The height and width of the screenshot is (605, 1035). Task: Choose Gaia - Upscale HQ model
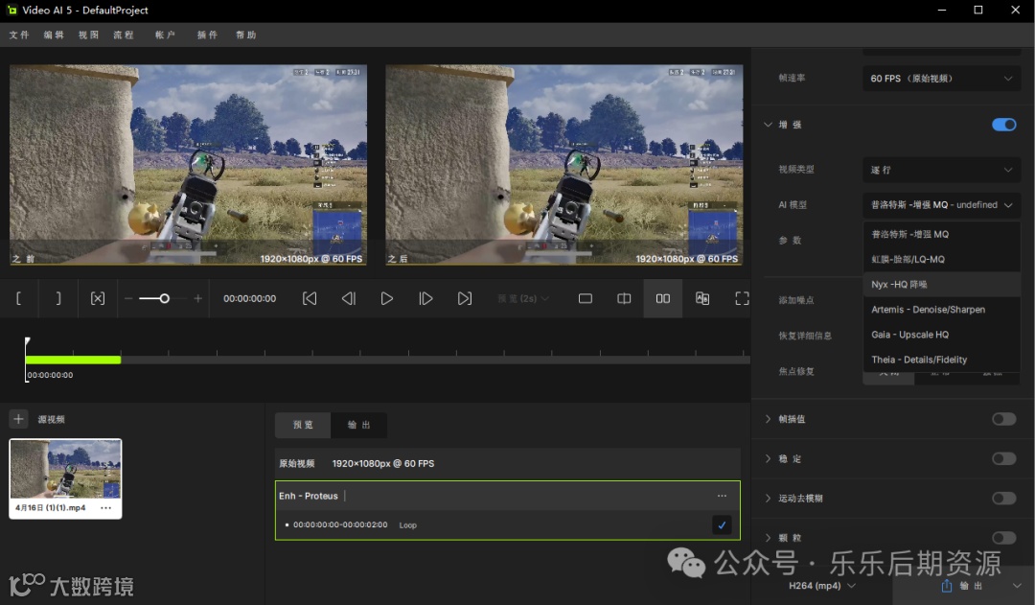click(x=941, y=335)
